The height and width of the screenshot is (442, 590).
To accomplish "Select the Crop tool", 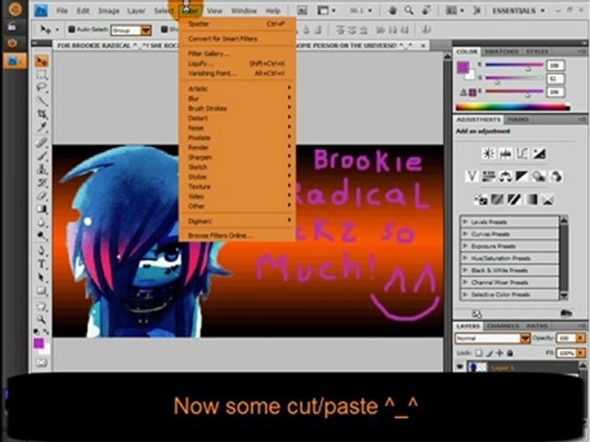I will pos(42,114).
